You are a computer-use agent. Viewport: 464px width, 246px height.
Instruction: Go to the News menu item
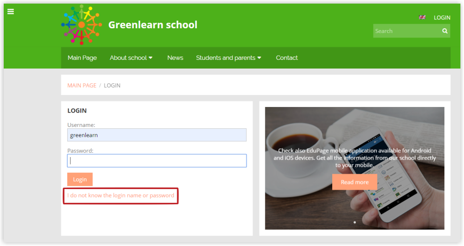[175, 58]
